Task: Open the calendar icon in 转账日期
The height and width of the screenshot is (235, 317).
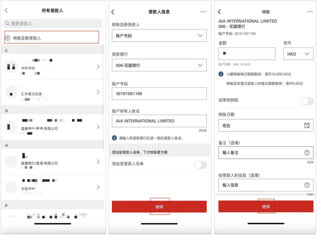Action: coord(307,125)
